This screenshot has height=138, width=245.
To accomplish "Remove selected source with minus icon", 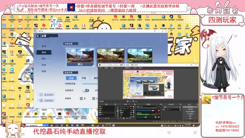I will tap(121, 118).
